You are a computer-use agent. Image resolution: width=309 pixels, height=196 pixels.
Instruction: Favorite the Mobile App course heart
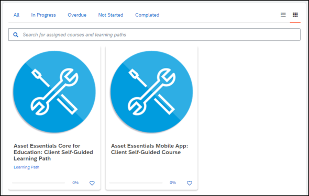coord(190,183)
